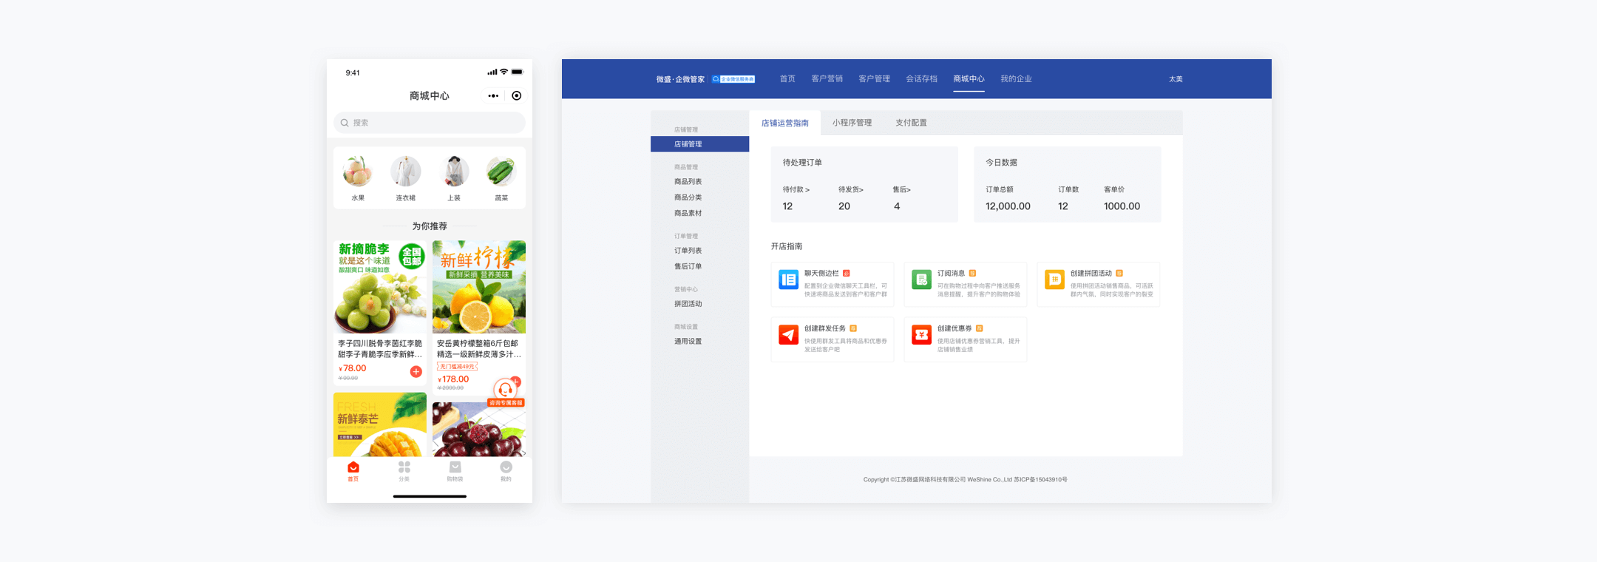Select 店铺管理 in the sidebar

click(699, 144)
